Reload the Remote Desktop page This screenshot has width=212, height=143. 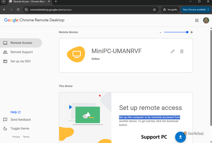tap(18, 10)
